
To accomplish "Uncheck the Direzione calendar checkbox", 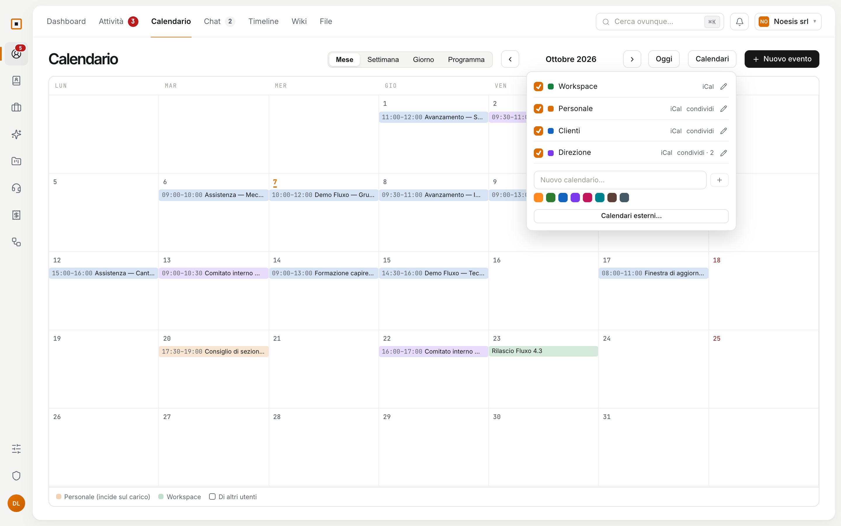I will (538, 153).
